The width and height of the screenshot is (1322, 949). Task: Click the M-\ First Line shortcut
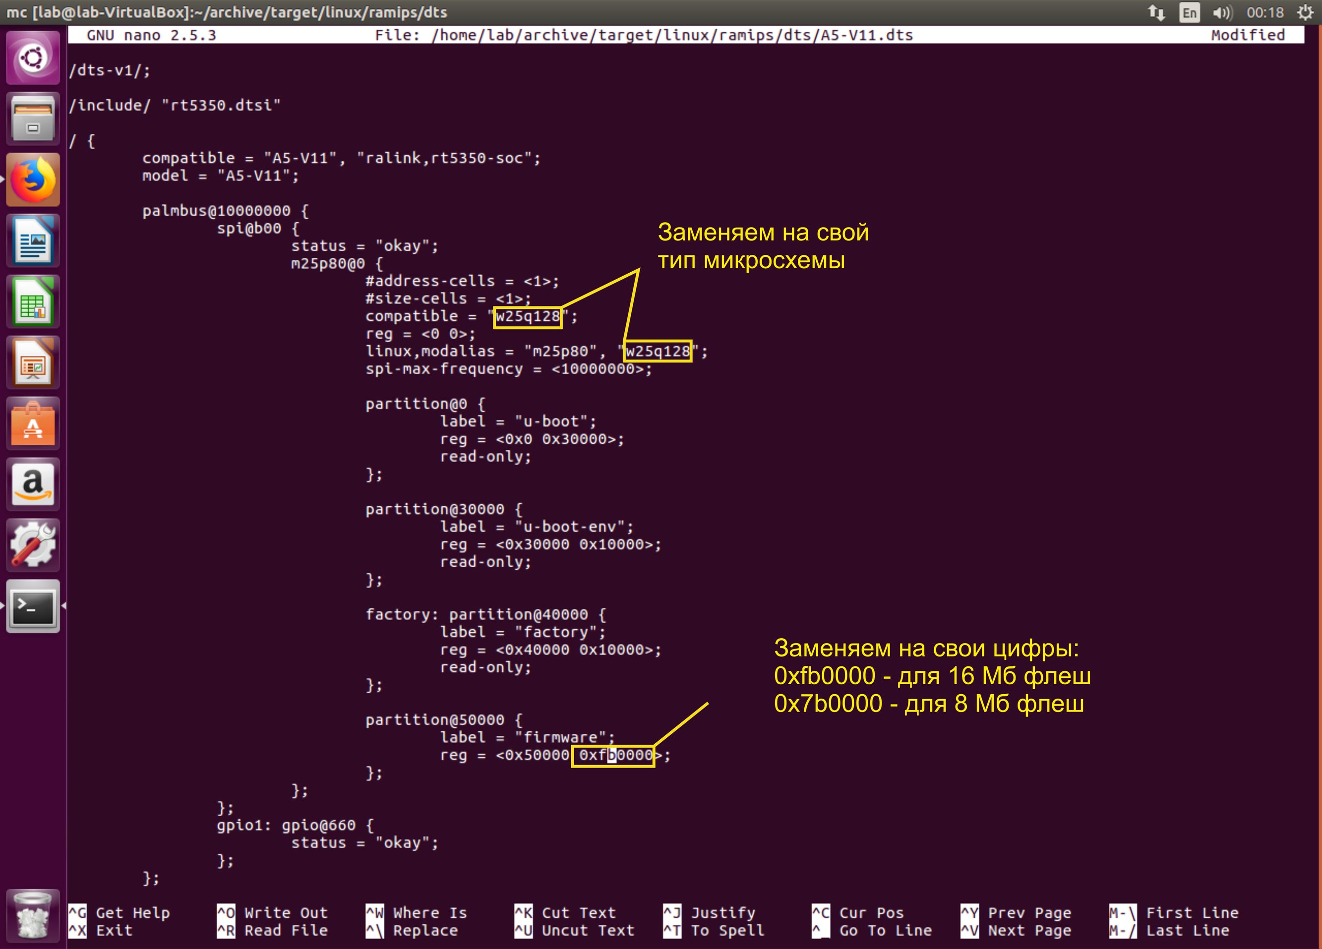pos(1174,912)
